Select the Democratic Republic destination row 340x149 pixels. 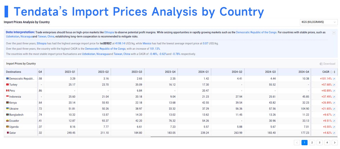(20, 79)
